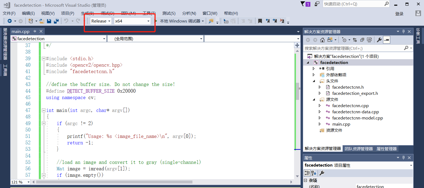The image size is (424, 188).
Task: Open the 测试(S) menu
Action: point(169,13)
